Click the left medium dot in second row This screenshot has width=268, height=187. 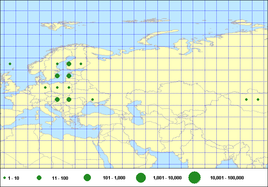click(57, 76)
